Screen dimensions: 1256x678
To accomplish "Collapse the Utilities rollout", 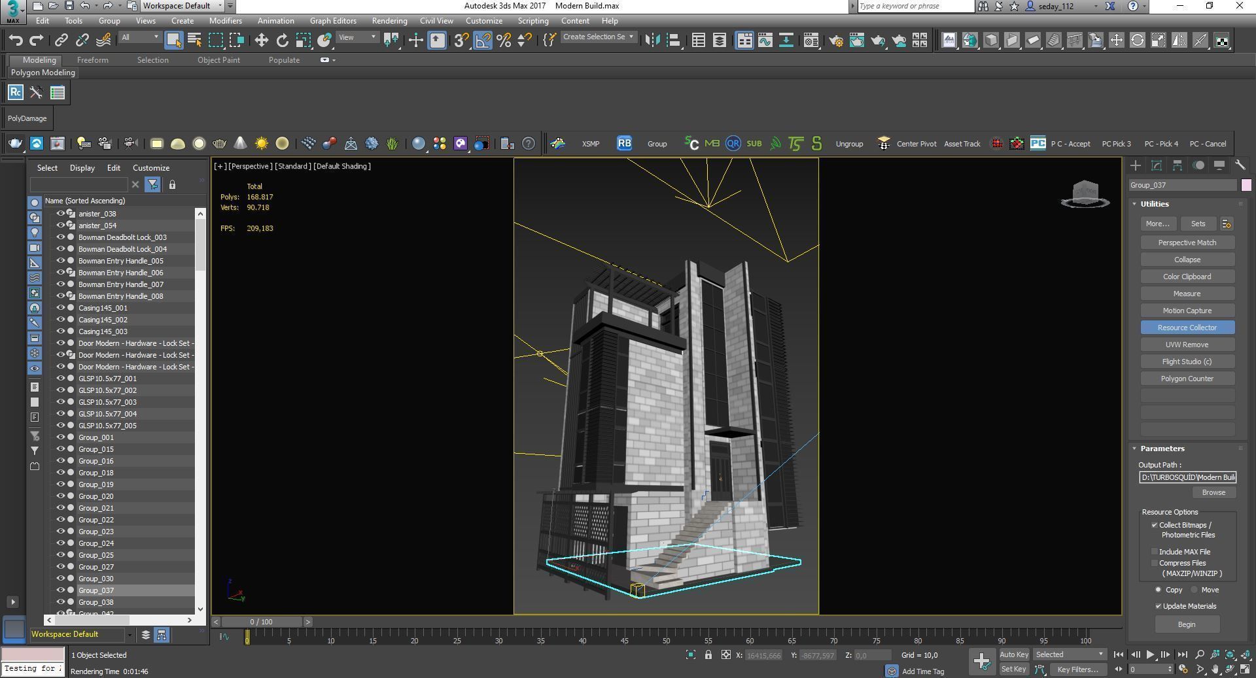I will pos(1134,204).
